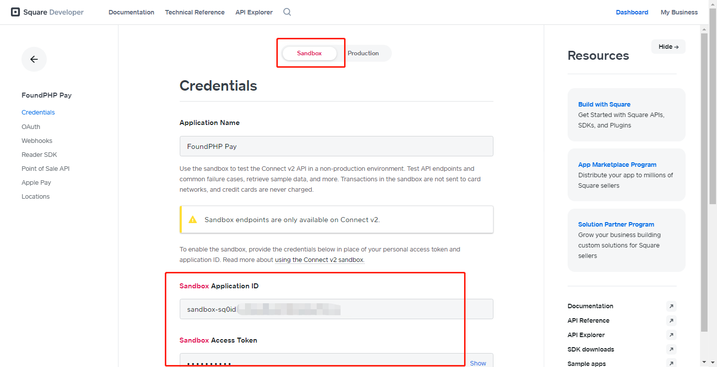The image size is (717, 367).
Task: Go back using the arrow circle button
Action: coord(34,59)
